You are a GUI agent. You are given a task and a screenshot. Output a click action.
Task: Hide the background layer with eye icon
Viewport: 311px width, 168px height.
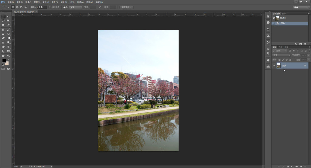coord(274,66)
